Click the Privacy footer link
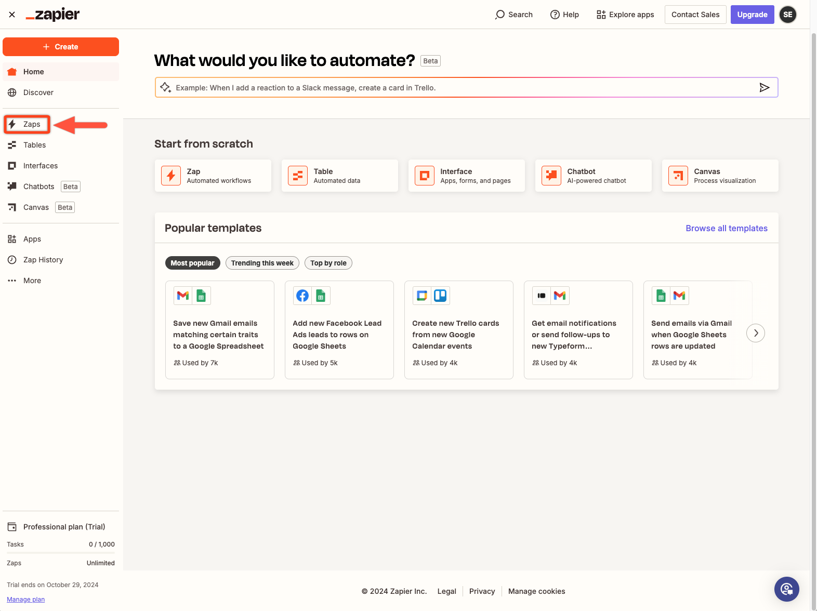The image size is (817, 611). pyautogui.click(x=482, y=591)
